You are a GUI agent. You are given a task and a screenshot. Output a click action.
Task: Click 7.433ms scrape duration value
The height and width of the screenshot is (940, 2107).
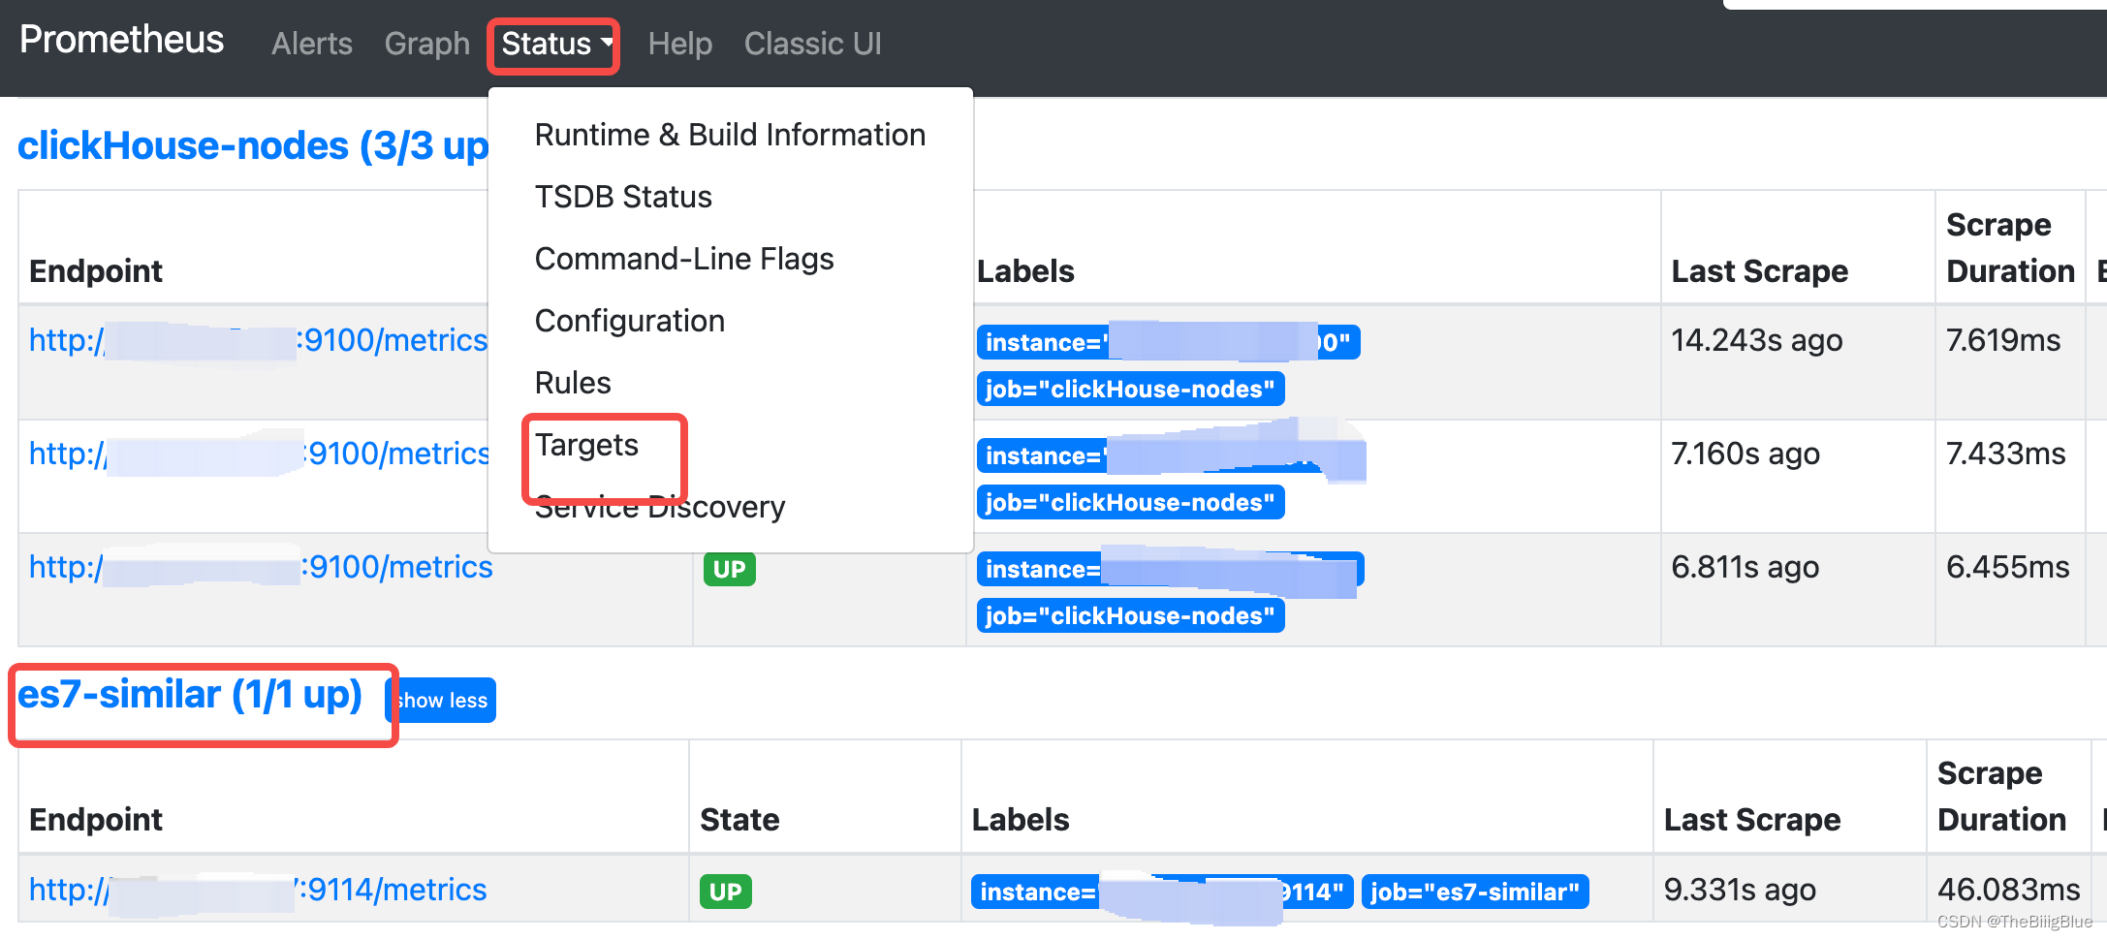2005,454
